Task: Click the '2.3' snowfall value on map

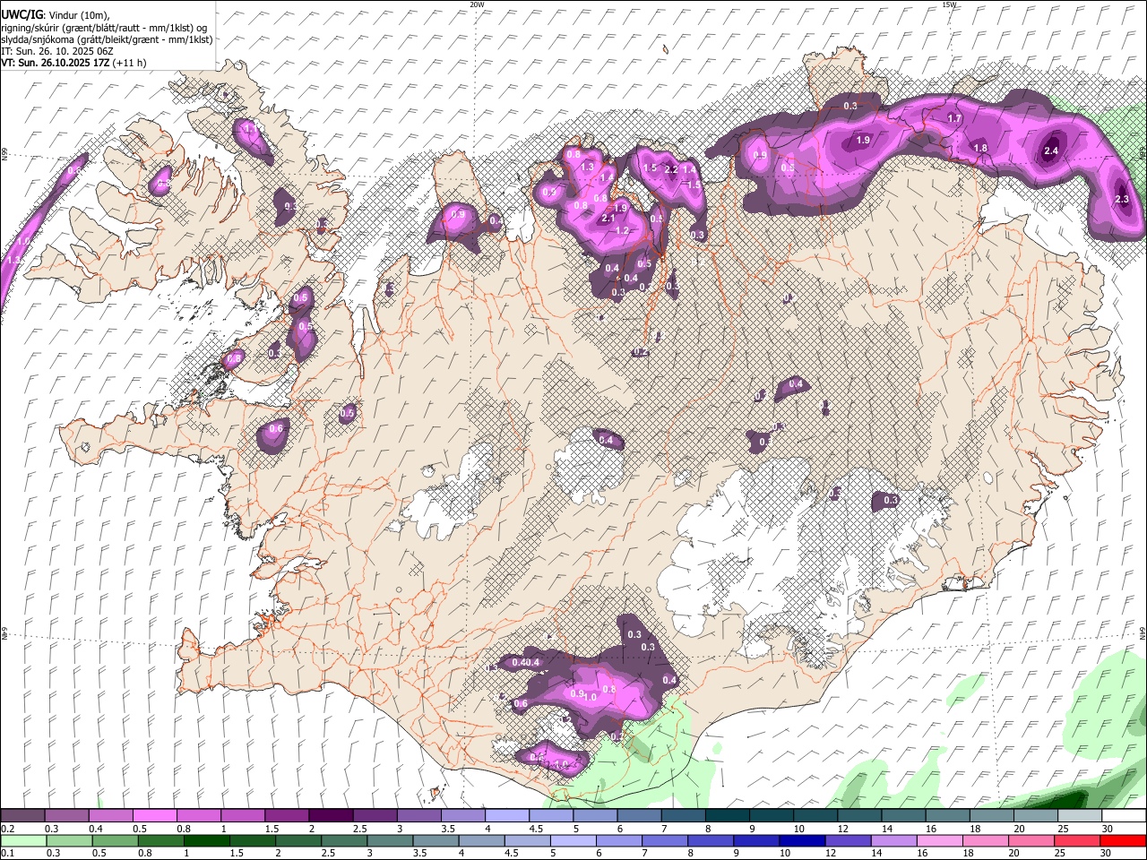Action: [x=1122, y=200]
